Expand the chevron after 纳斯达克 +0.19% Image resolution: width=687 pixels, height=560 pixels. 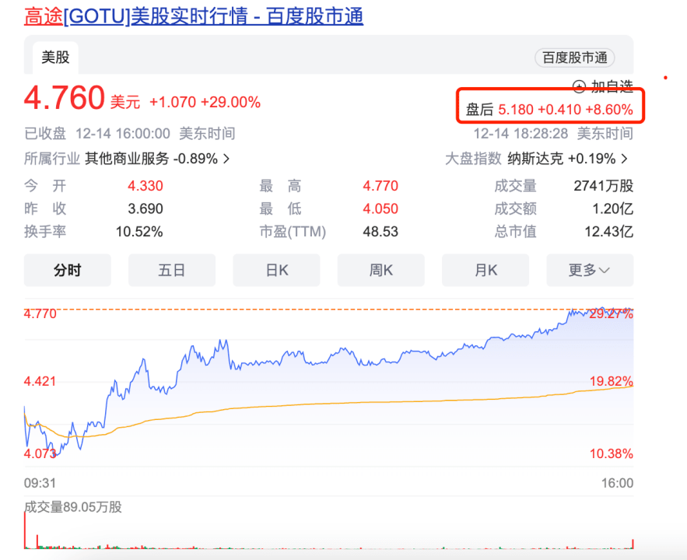(x=626, y=159)
